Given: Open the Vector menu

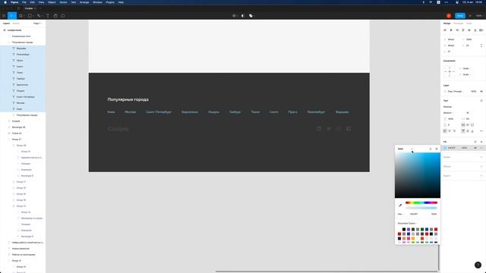Looking at the screenshot, I should click(x=63, y=2).
